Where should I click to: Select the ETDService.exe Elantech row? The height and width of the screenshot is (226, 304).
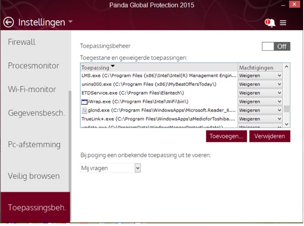point(159,93)
